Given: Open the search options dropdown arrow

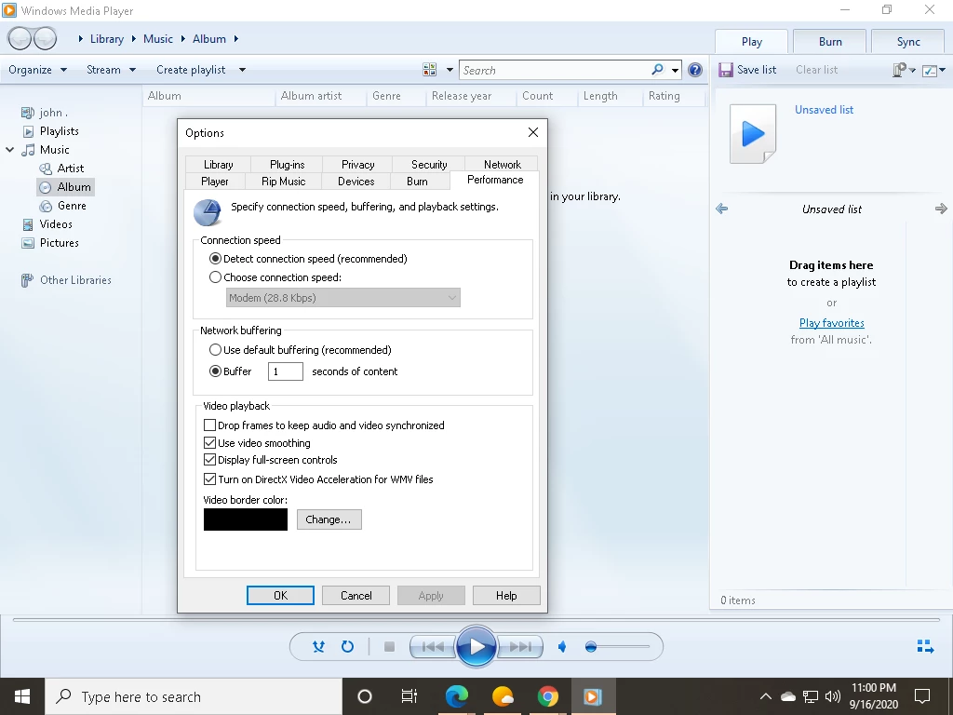Looking at the screenshot, I should (675, 71).
